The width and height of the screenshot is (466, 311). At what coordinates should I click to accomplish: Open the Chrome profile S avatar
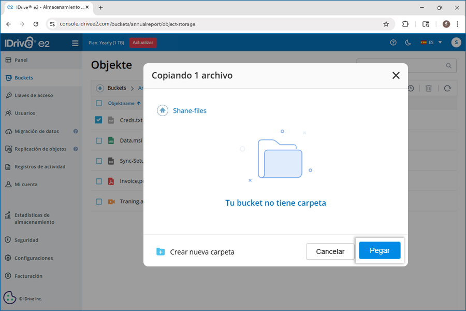(446, 24)
